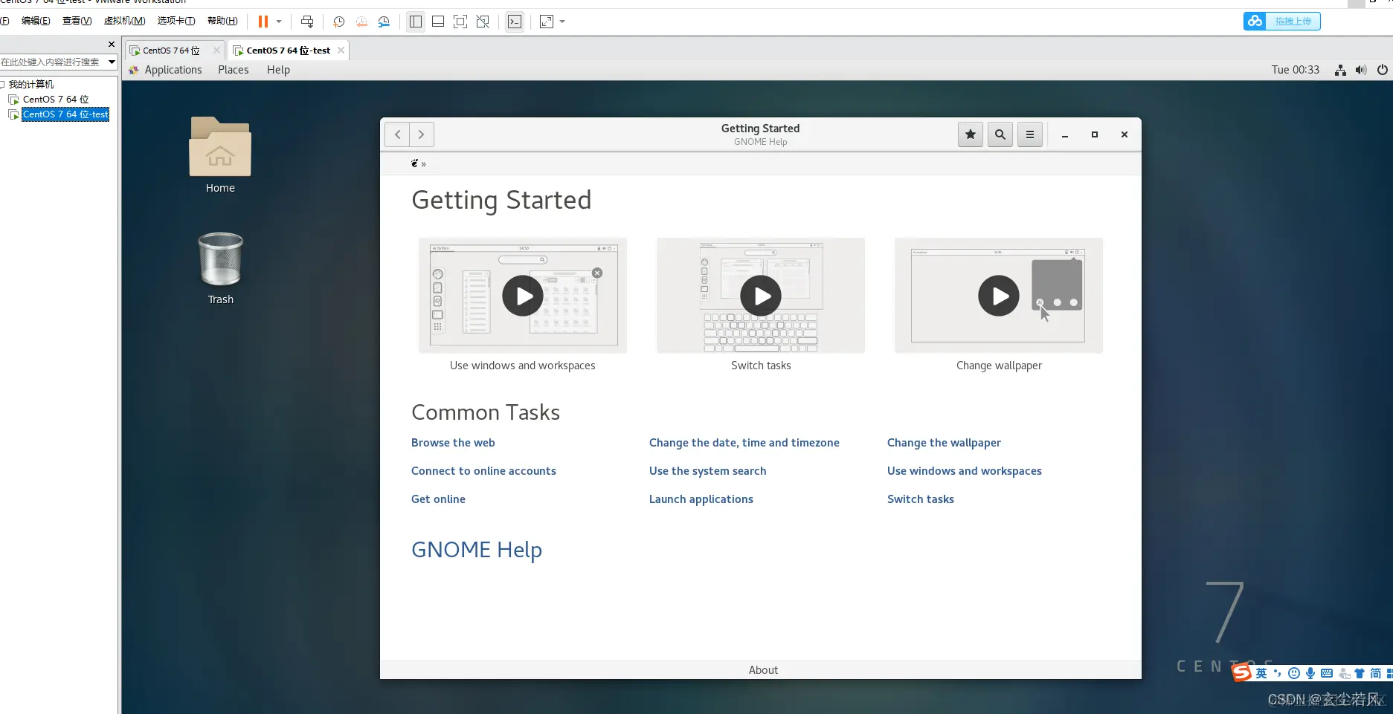Image resolution: width=1393 pixels, height=714 pixels.
Task: Select CentOS 7 64 位-test in library tree
Action: click(x=65, y=114)
